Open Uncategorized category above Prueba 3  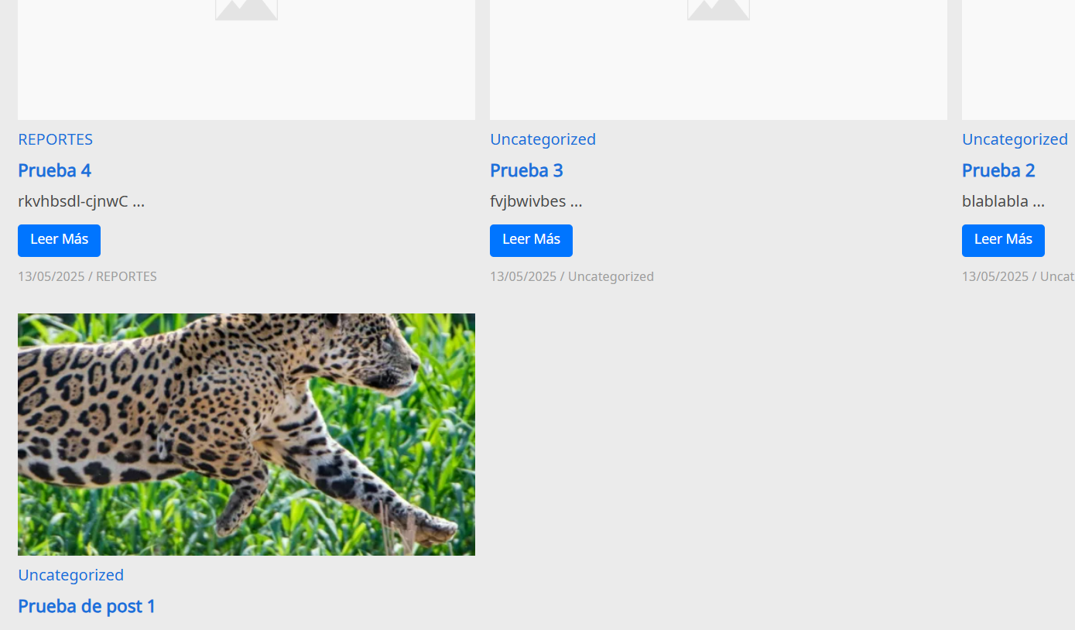pos(543,139)
